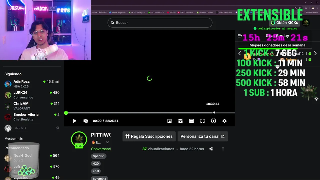The width and height of the screenshot is (320, 180).
Task: Click Obtén KICKs button
Action: pyautogui.click(x=284, y=23)
